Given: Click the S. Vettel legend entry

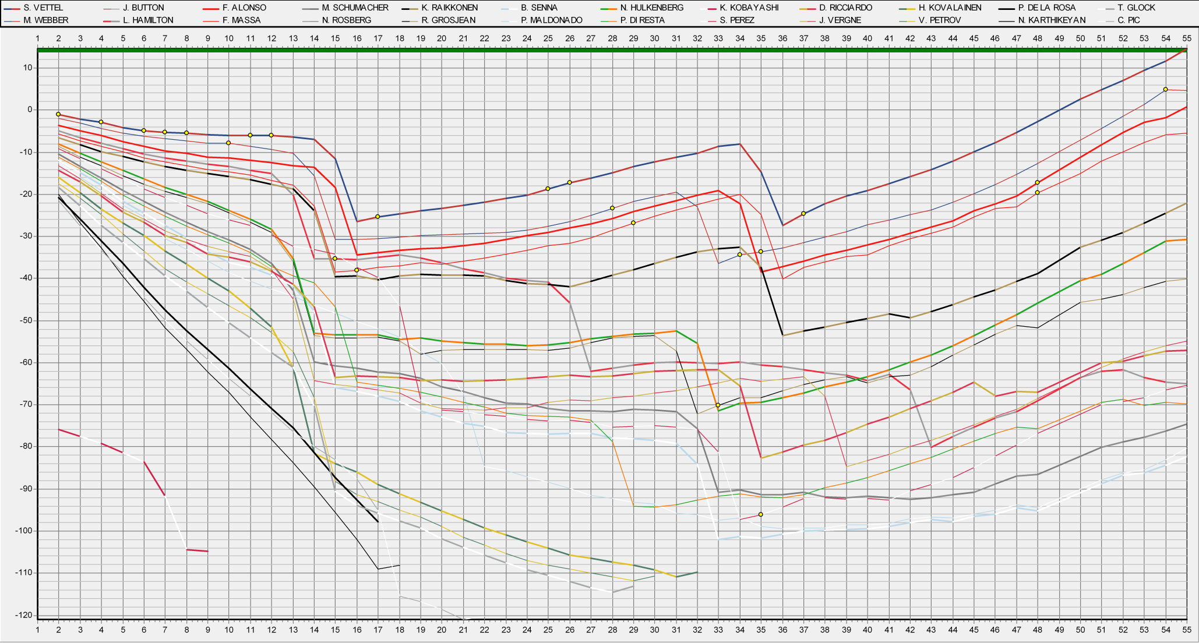Looking at the screenshot, I should click(43, 8).
